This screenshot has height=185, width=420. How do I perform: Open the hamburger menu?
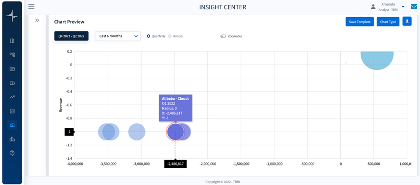(x=31, y=7)
